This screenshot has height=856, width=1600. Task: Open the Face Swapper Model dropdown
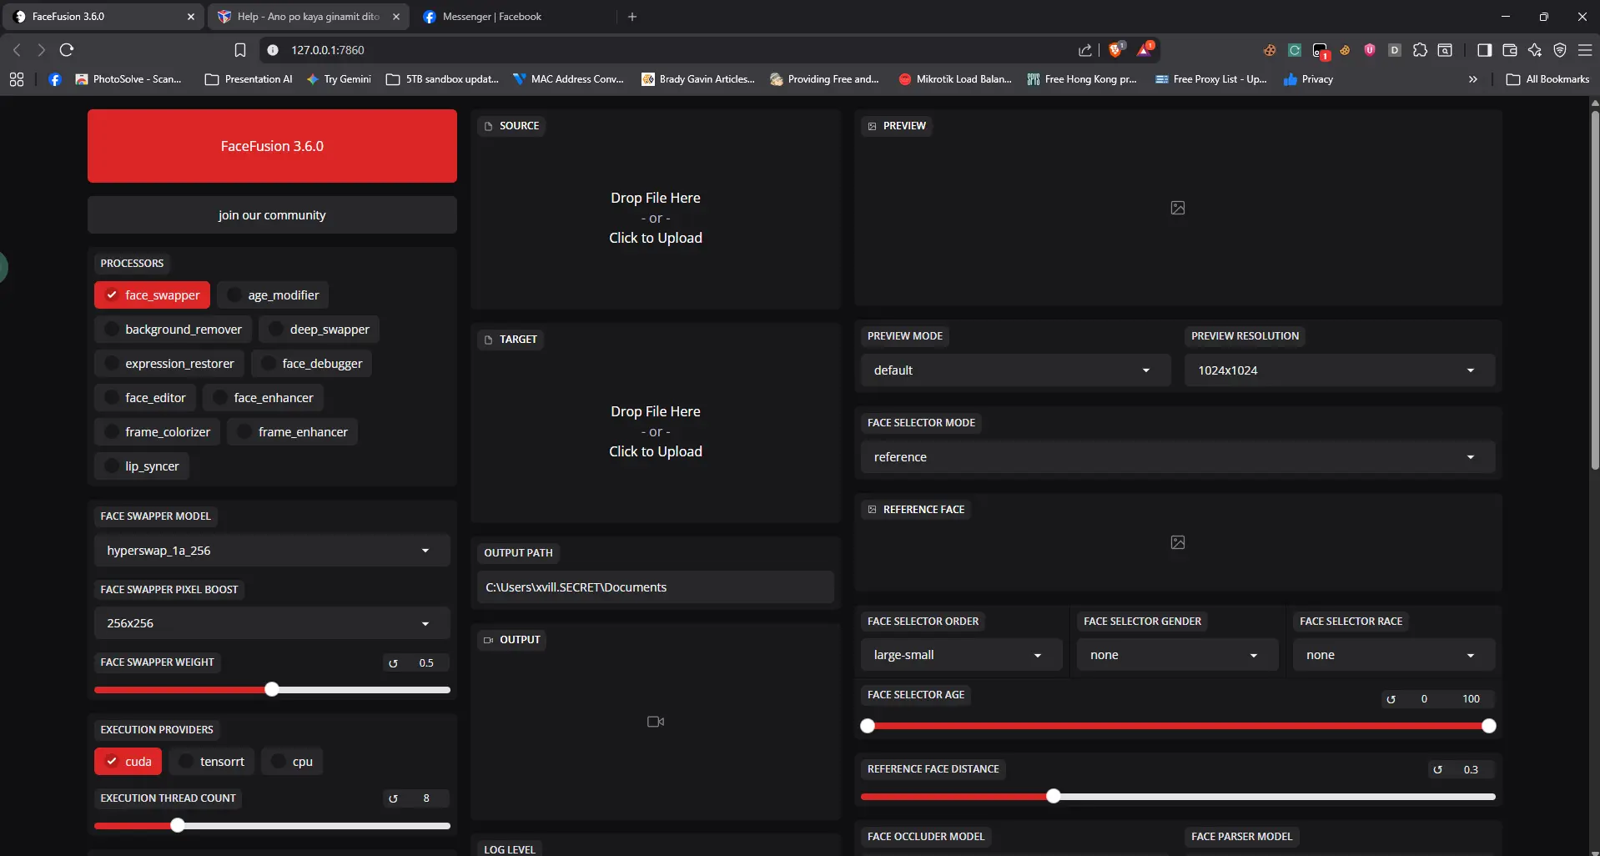(272, 551)
